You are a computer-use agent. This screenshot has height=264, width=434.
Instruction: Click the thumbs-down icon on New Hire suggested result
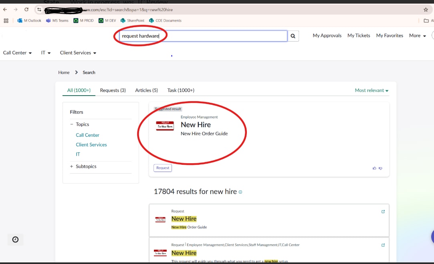(380, 168)
